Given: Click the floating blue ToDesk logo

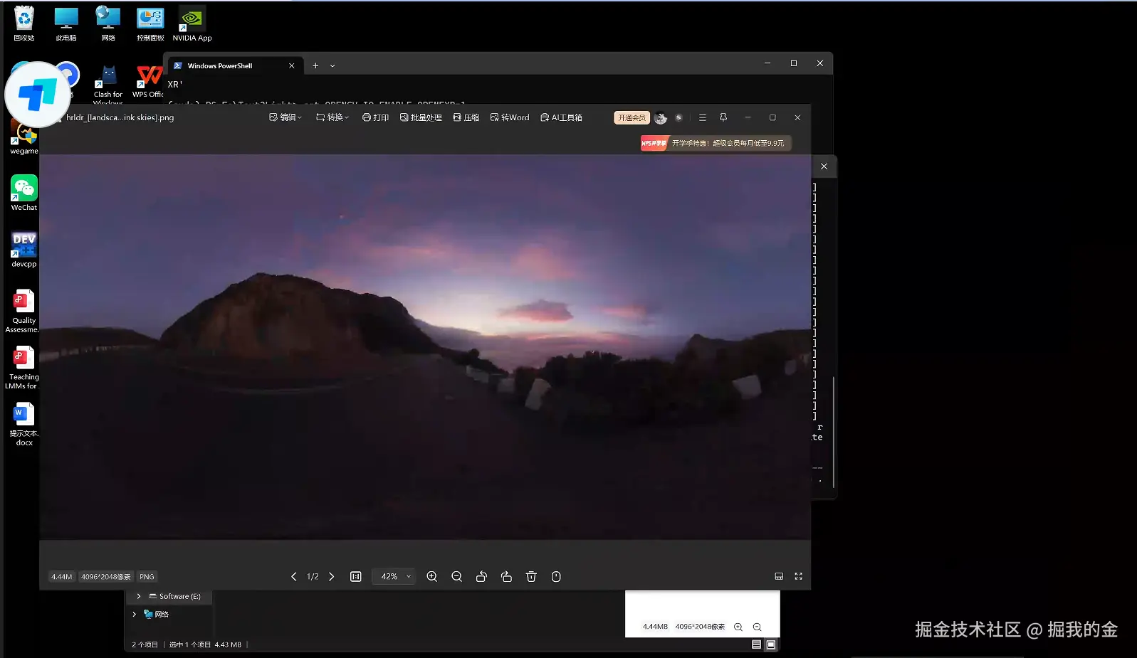Looking at the screenshot, I should point(38,95).
